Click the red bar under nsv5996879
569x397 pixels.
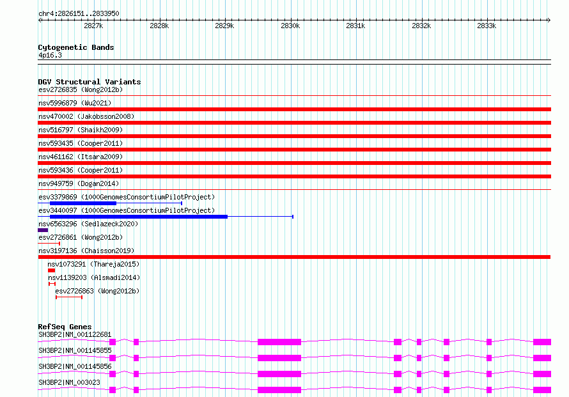294,109
